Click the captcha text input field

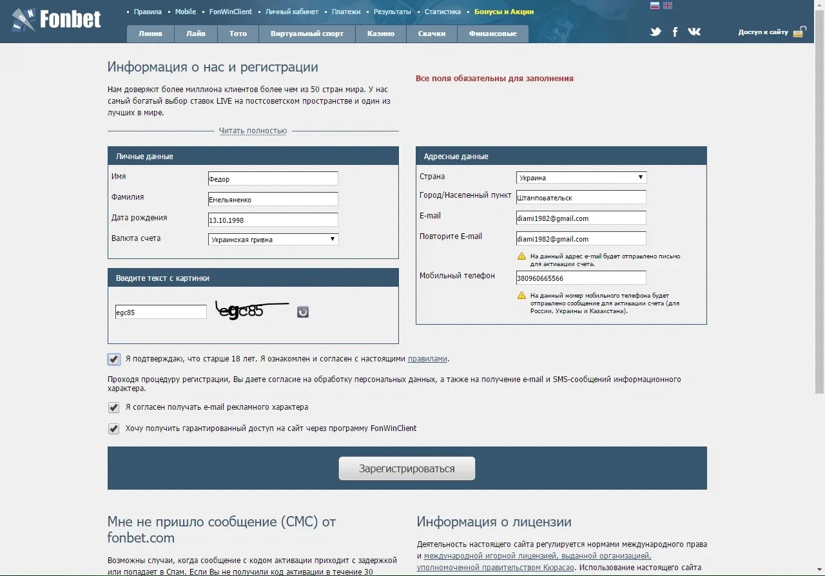coord(161,312)
